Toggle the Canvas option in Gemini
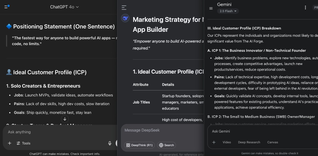The width and height of the screenshot is (318, 156). click(x=273, y=142)
